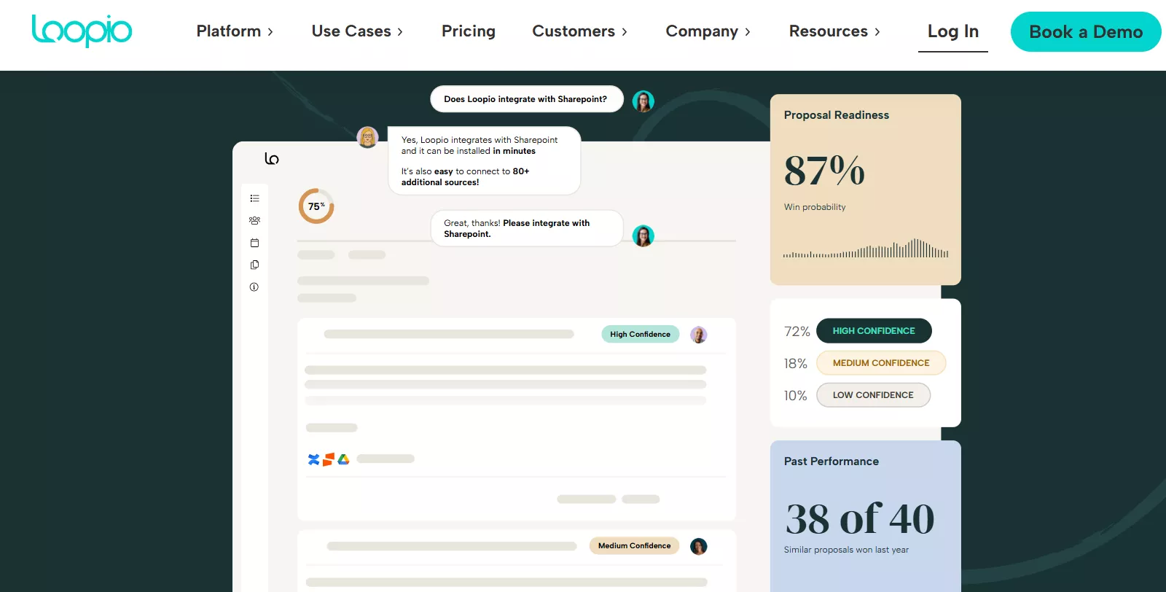
Task: Select the 'Win probability' label
Action: click(x=815, y=207)
